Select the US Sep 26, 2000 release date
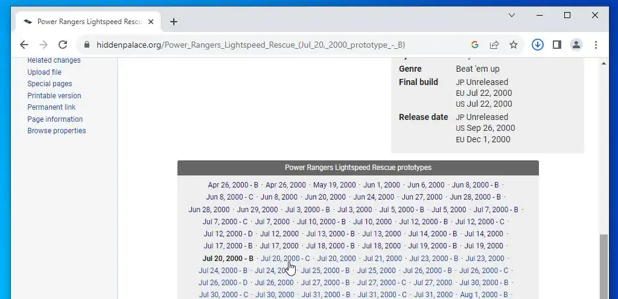Image resolution: width=618 pixels, height=299 pixels. click(x=485, y=128)
